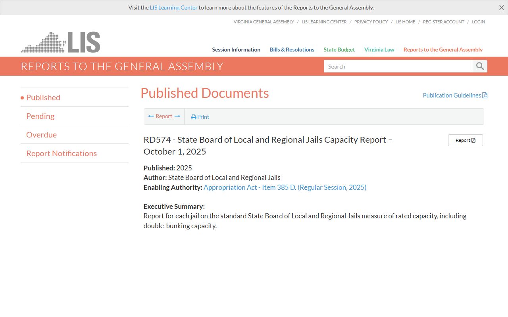Image resolution: width=508 pixels, height=317 pixels.
Task: Open Report Notifications in sidebar
Action: click(62, 153)
